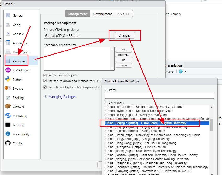222x175 pixels.
Task: Click the Primary CRAN repository text field
Action: pyautogui.click(x=79, y=35)
